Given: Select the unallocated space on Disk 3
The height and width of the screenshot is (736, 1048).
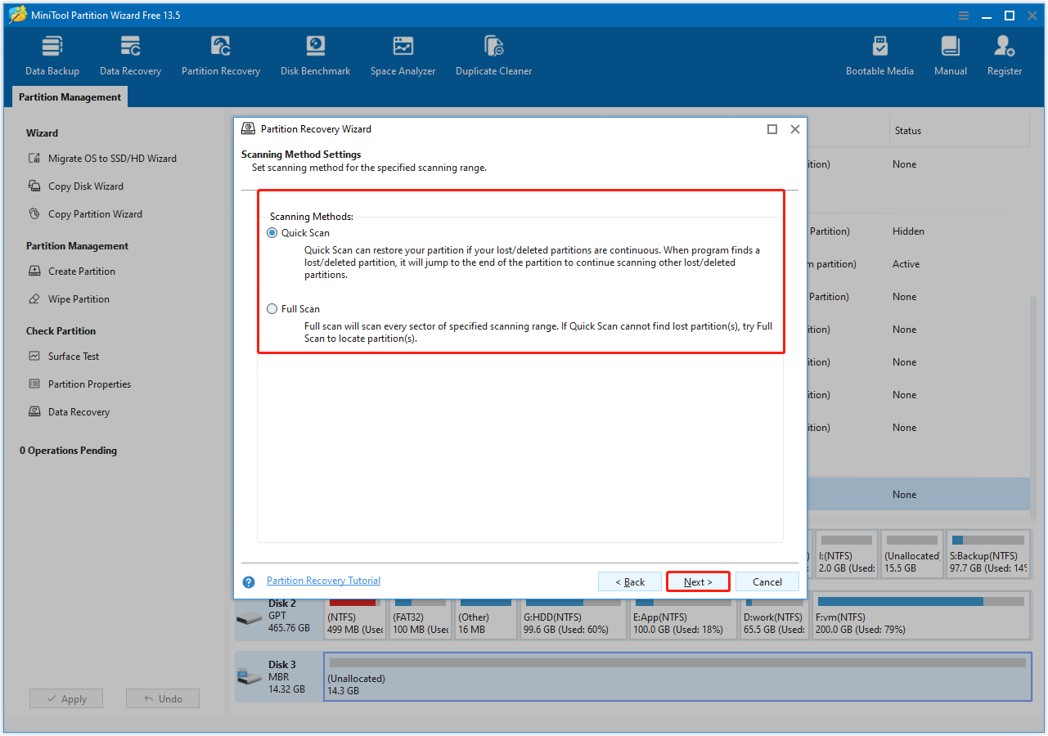Looking at the screenshot, I should click(x=677, y=677).
